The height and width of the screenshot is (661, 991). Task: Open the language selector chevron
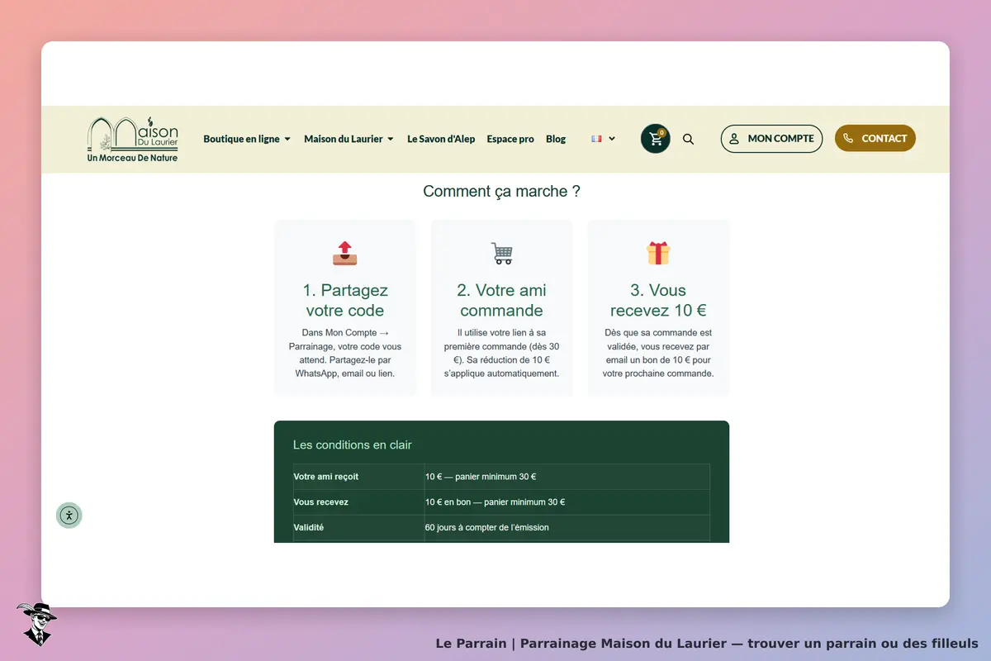point(612,139)
